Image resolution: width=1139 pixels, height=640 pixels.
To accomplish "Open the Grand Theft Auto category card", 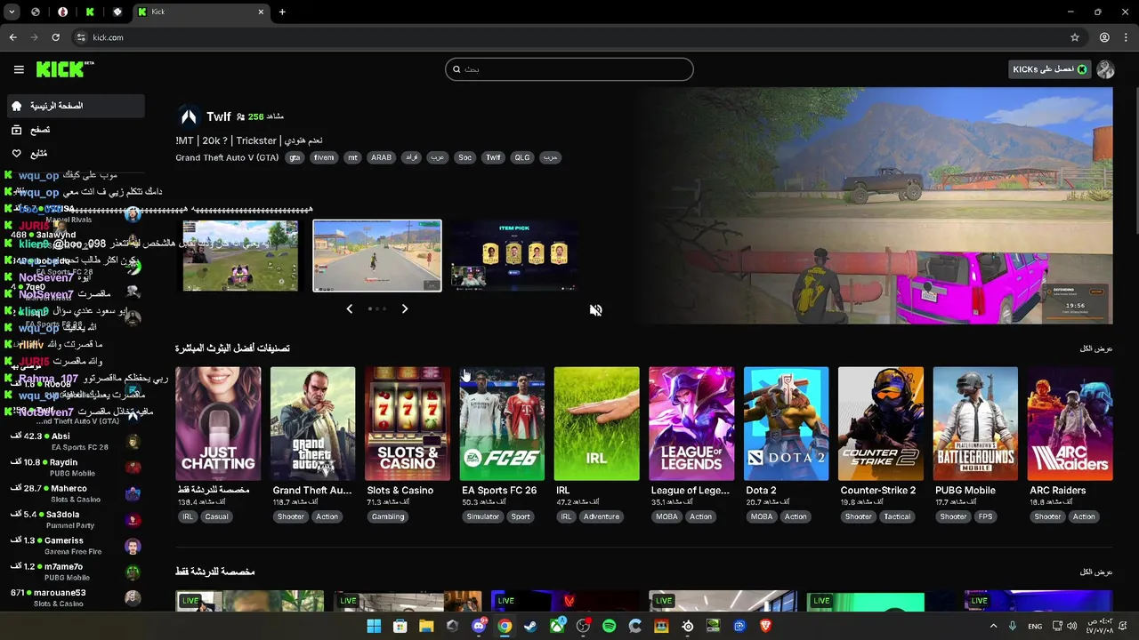I will [x=312, y=424].
